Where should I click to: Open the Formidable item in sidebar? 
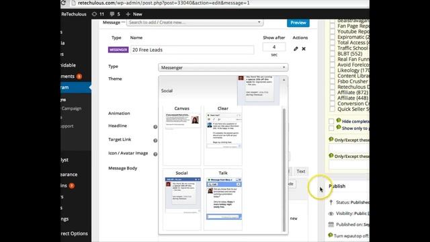coord(68,65)
